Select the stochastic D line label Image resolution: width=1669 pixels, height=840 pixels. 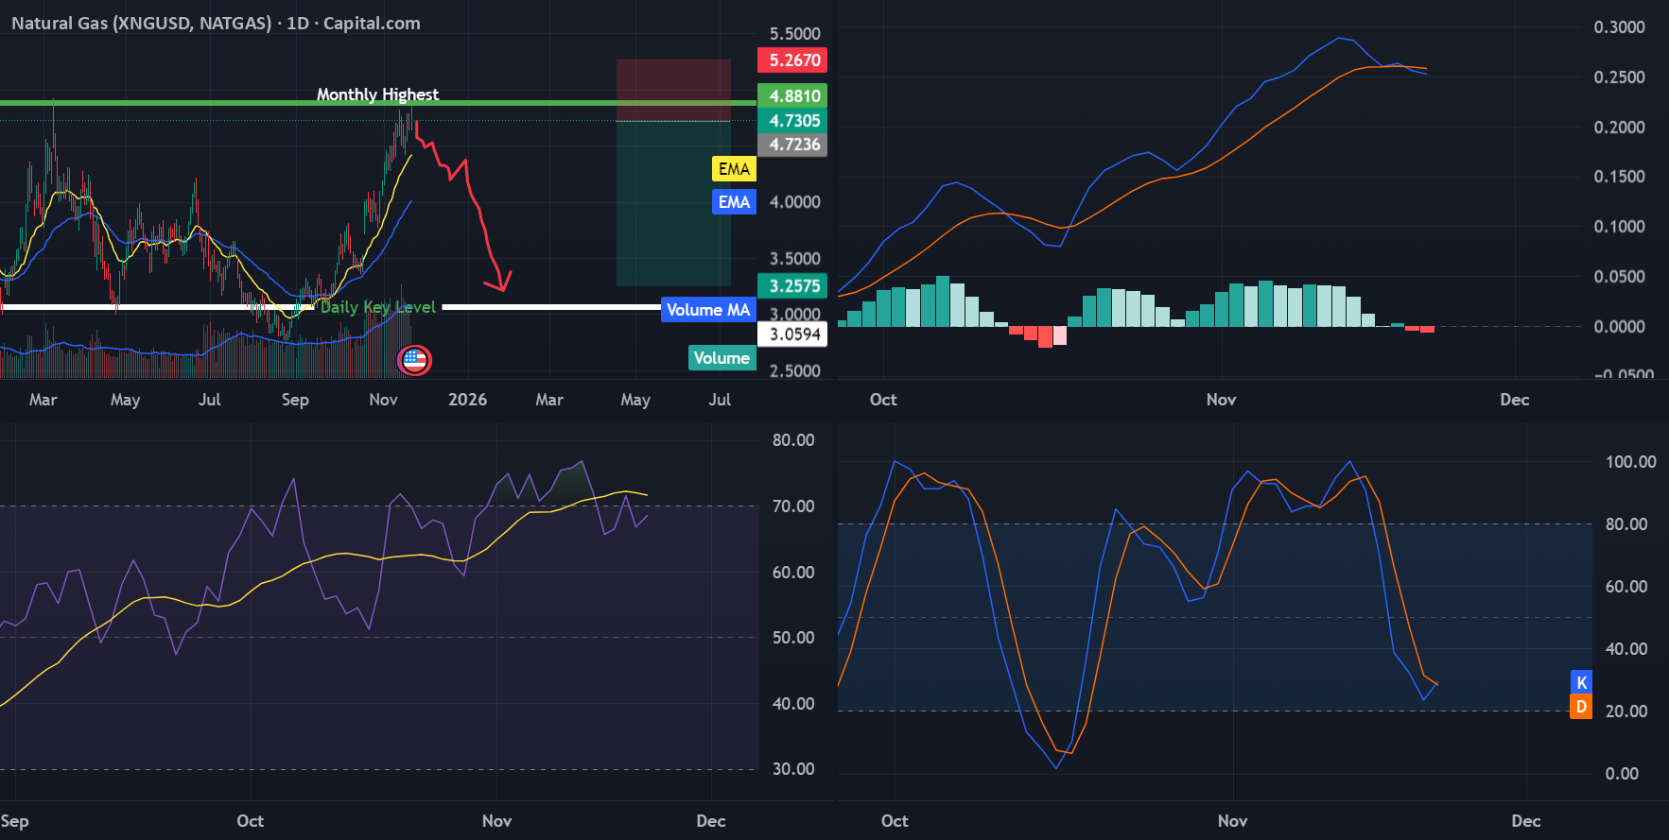(1581, 707)
